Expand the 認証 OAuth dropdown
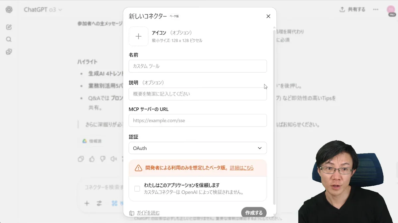 tap(198, 148)
